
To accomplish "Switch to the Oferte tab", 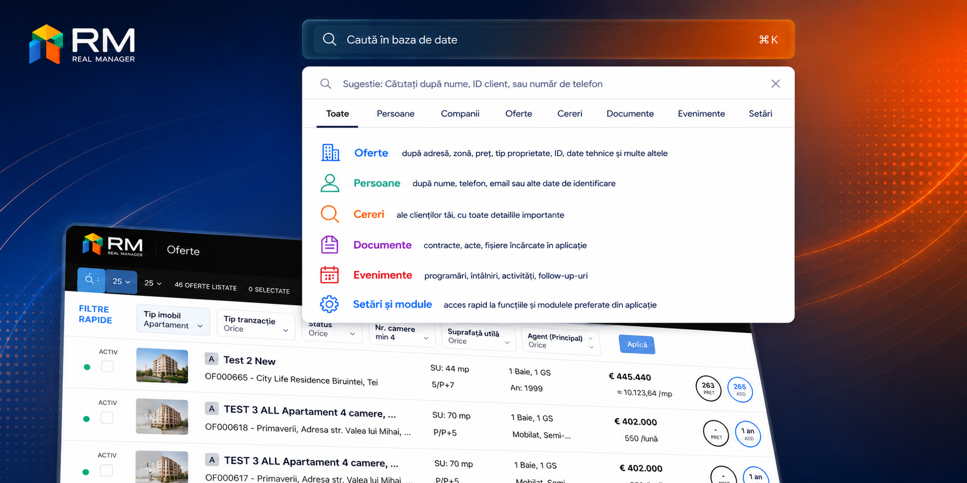I will [518, 114].
